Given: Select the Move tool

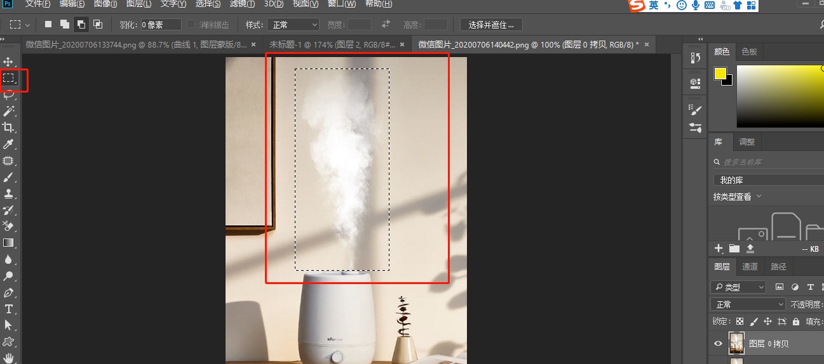Looking at the screenshot, I should [9, 62].
